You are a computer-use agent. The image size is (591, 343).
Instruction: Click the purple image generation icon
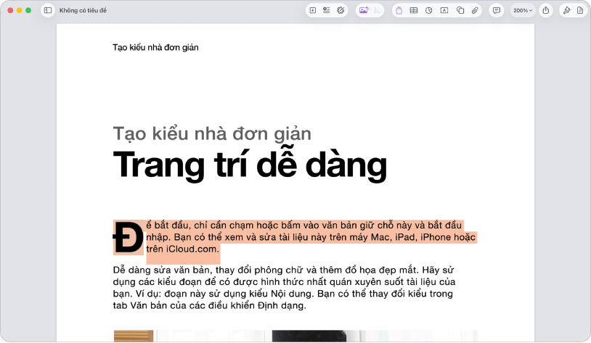[364, 11]
